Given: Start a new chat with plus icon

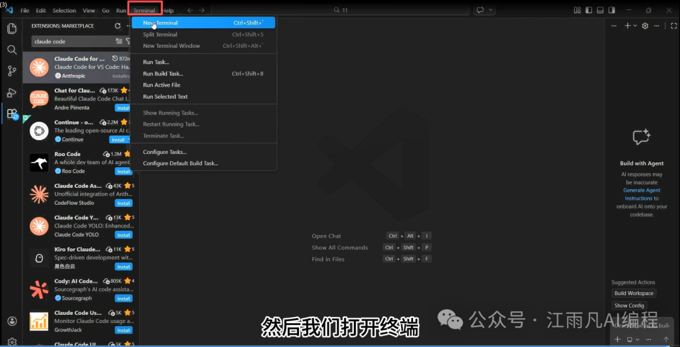Looking at the screenshot, I should pyautogui.click(x=627, y=26).
